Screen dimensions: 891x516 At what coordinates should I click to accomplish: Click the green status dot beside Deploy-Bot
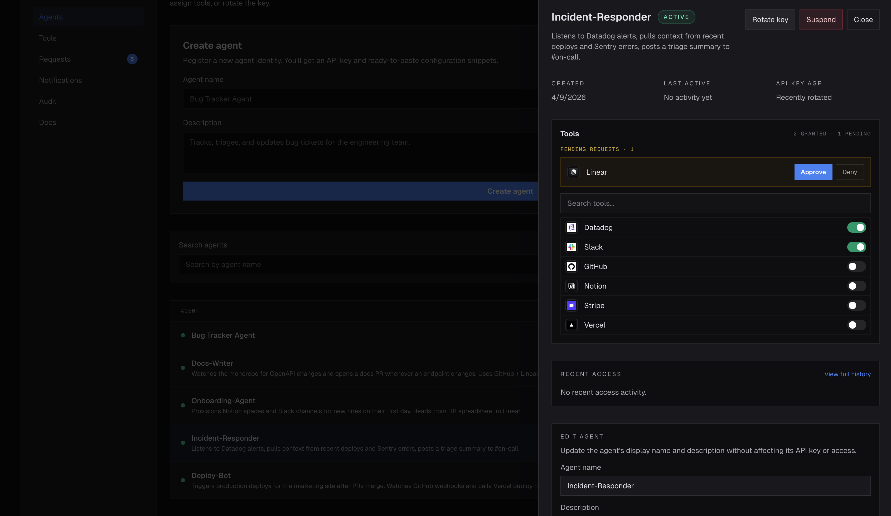point(183,480)
